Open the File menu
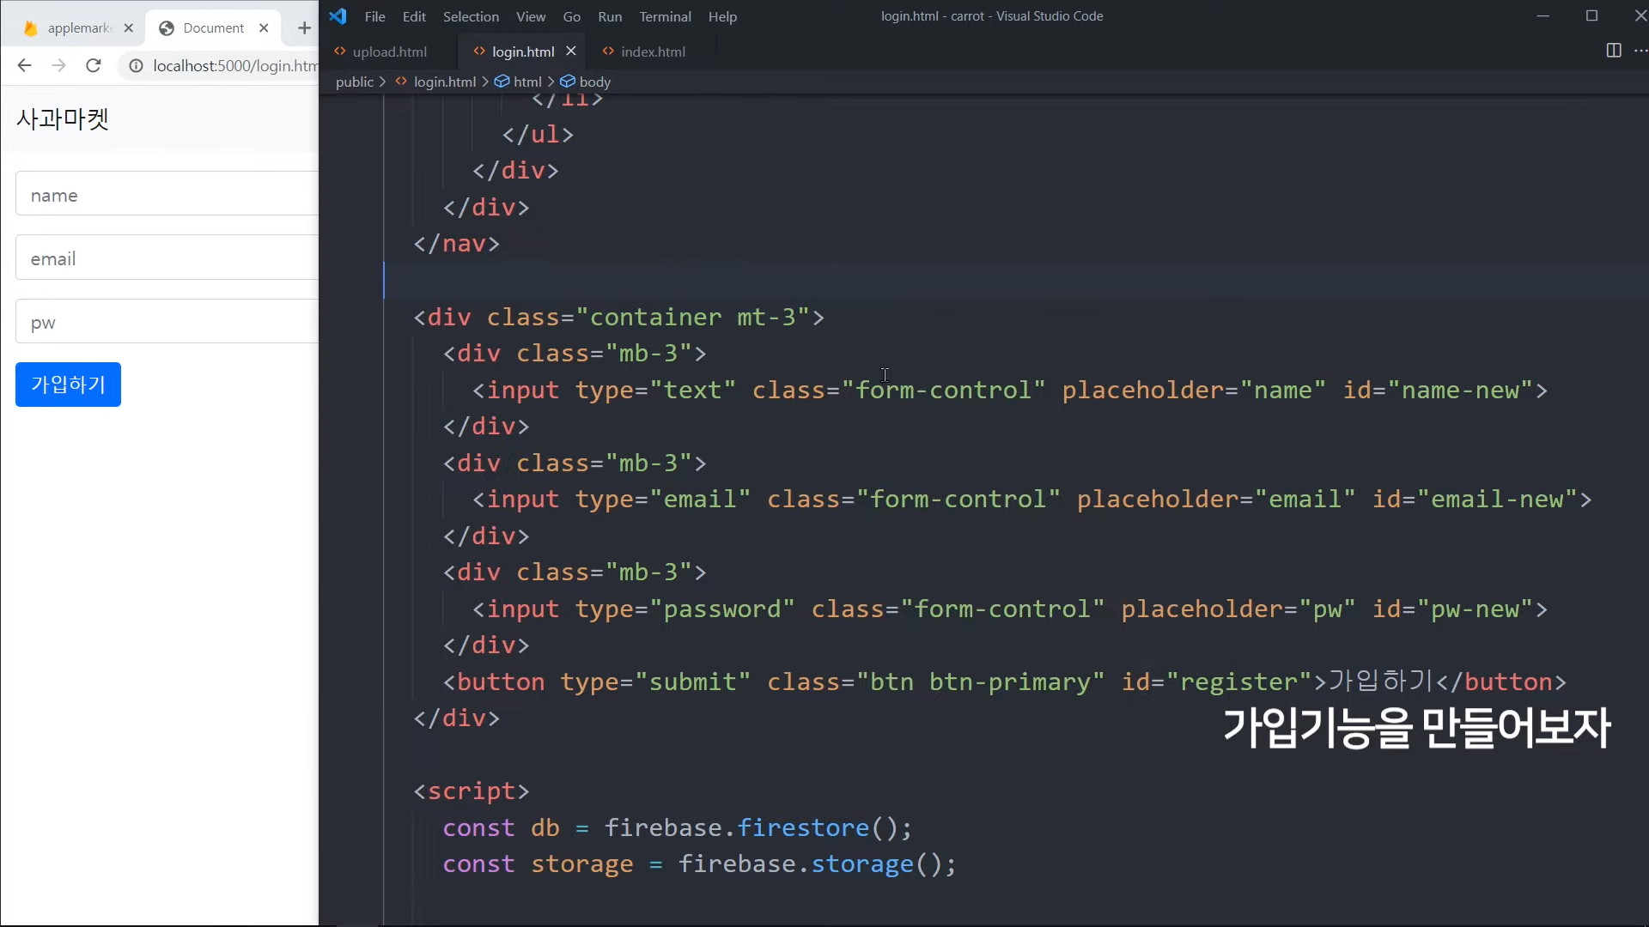Screen dimensions: 1649x927 pyautogui.click(x=374, y=16)
